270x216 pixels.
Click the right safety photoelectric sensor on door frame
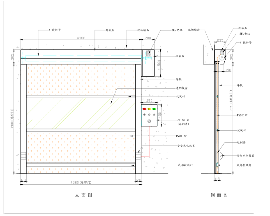[x=138, y=156]
